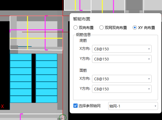Click the 钢筋信息 group label
This screenshot has height=120, width=162.
(83, 35)
